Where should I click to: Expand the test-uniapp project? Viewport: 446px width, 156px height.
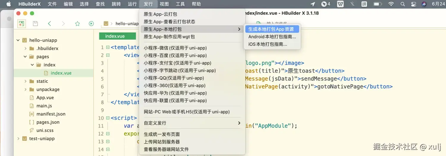[x=18, y=138]
